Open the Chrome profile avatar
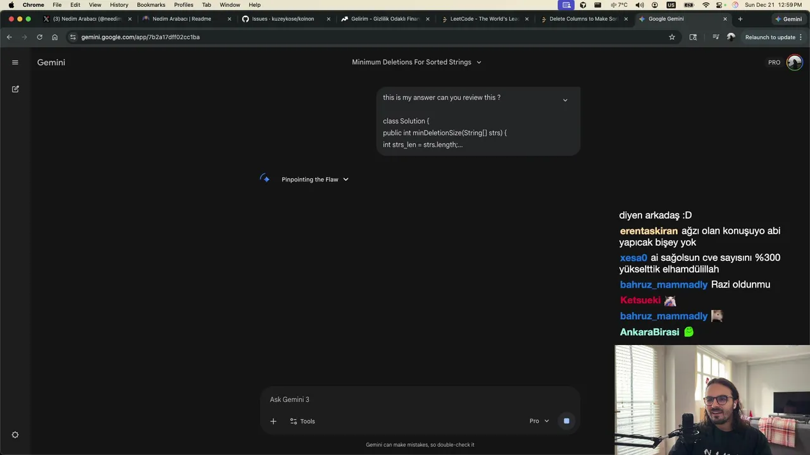Screen dimensions: 810x455 coord(731,37)
